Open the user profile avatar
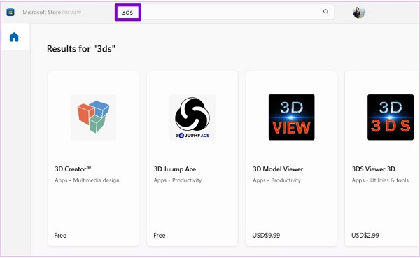420x258 pixels. [x=359, y=13]
